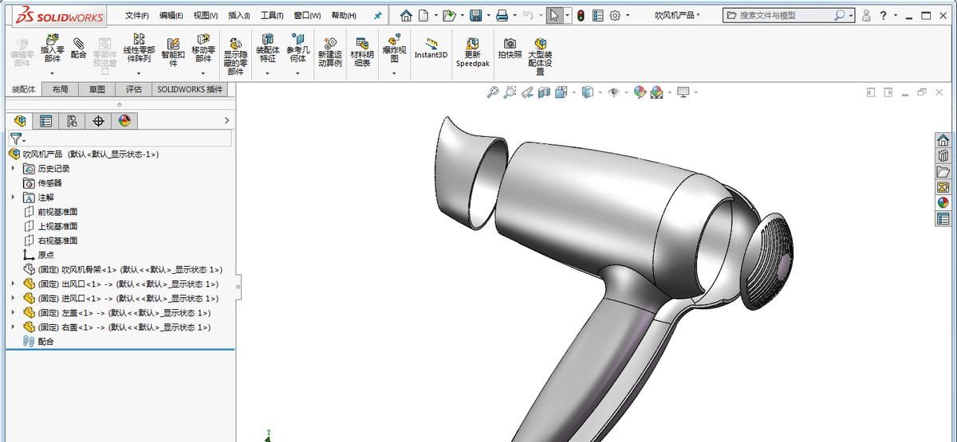Click the Apply Scene icon
The width and height of the screenshot is (957, 442).
tap(656, 92)
